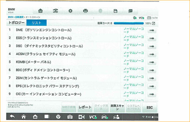
Task: Open remote service person-car icon
Action: [116, 117]
